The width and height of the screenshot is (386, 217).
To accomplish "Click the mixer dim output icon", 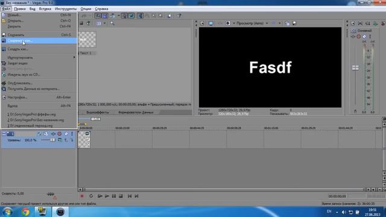I will click(x=368, y=23).
